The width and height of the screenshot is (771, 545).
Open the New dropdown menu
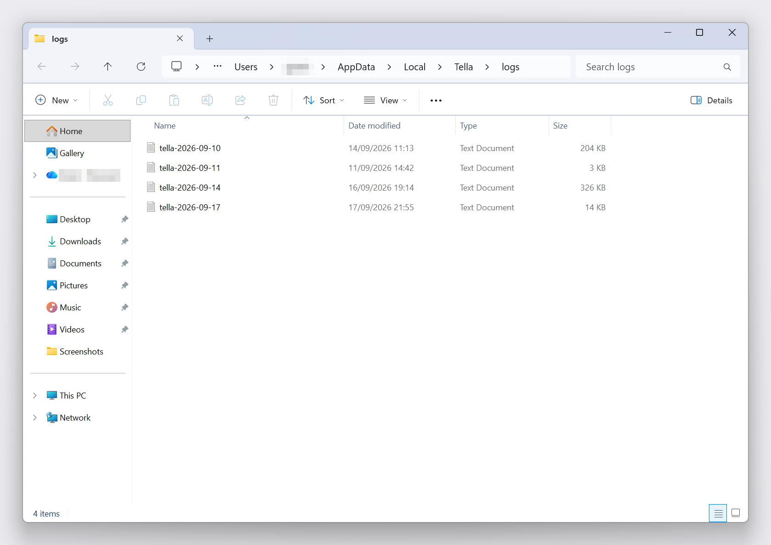[57, 101]
